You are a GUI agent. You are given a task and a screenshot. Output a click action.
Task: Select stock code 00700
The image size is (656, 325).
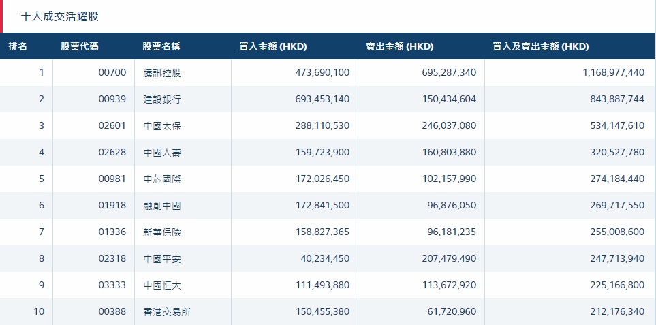pos(112,73)
